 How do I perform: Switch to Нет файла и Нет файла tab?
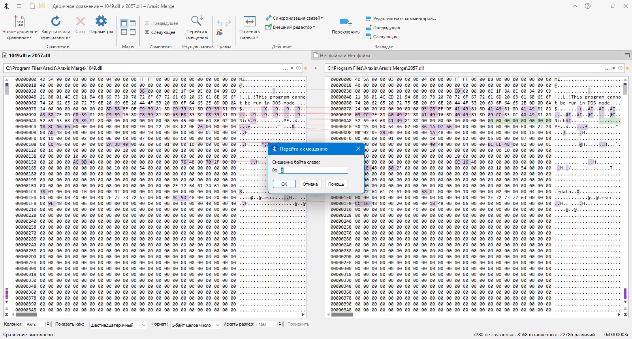point(344,56)
